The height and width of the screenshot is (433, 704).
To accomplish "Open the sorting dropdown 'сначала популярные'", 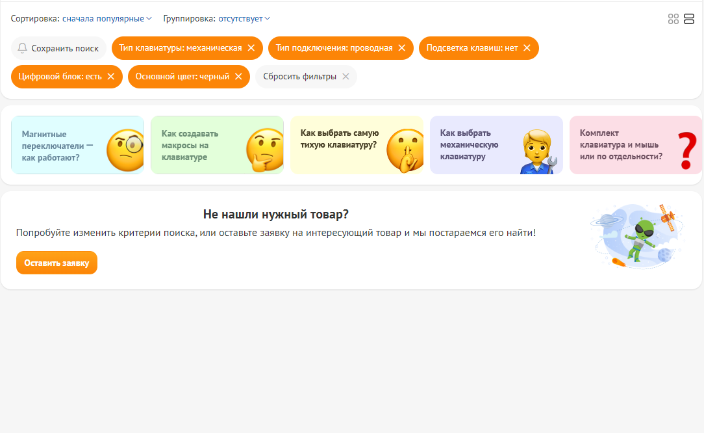I will (107, 19).
